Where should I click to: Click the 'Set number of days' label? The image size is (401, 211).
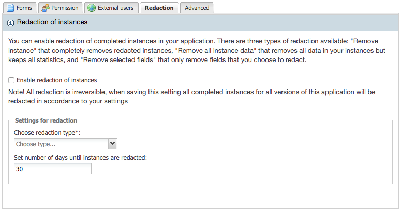pyautogui.click(x=80, y=158)
